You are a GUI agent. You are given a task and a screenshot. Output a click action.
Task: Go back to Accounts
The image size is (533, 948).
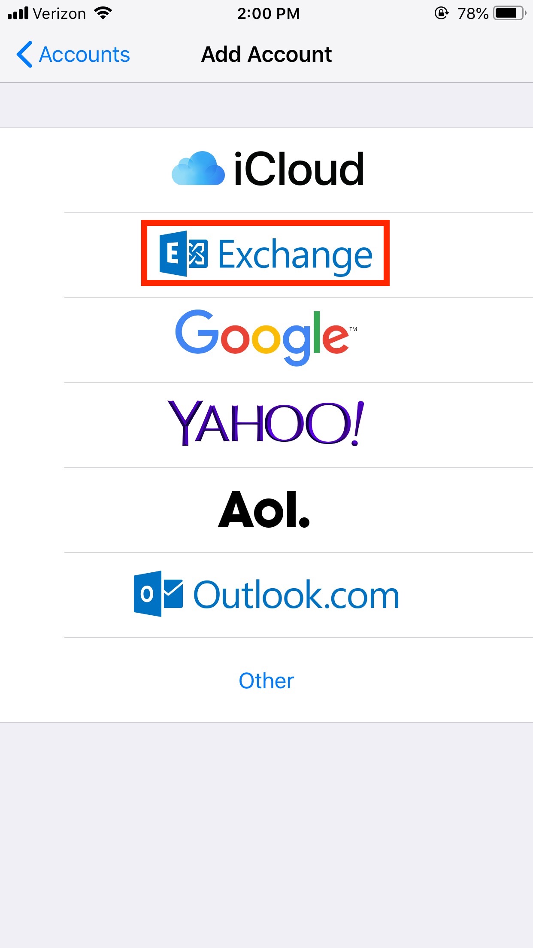click(73, 55)
